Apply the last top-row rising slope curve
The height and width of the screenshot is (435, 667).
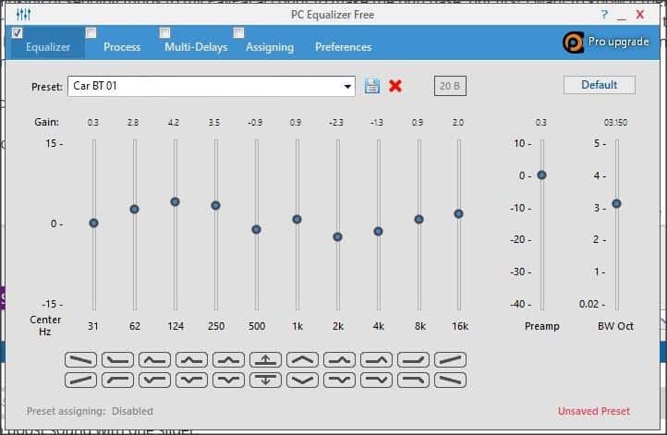point(451,360)
